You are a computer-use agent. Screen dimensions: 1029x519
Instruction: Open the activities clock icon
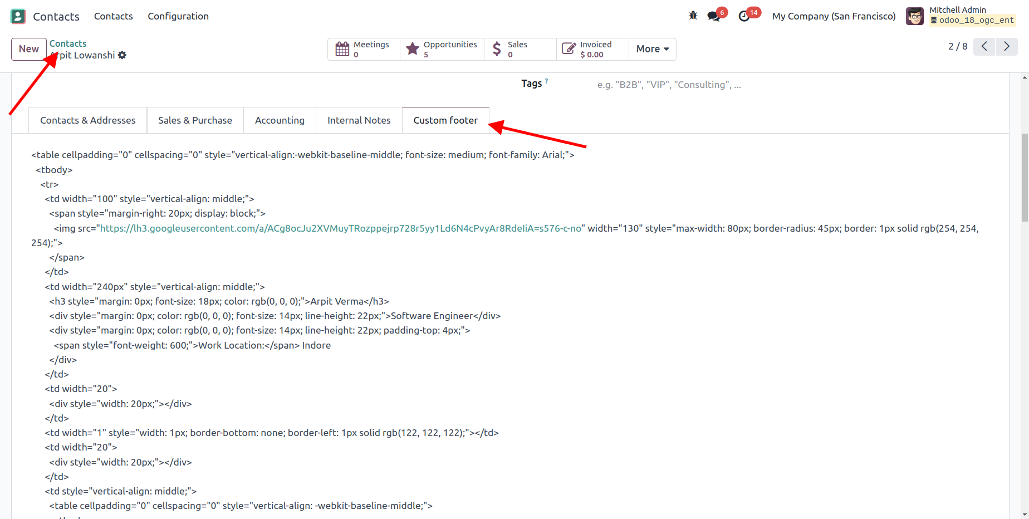click(744, 16)
